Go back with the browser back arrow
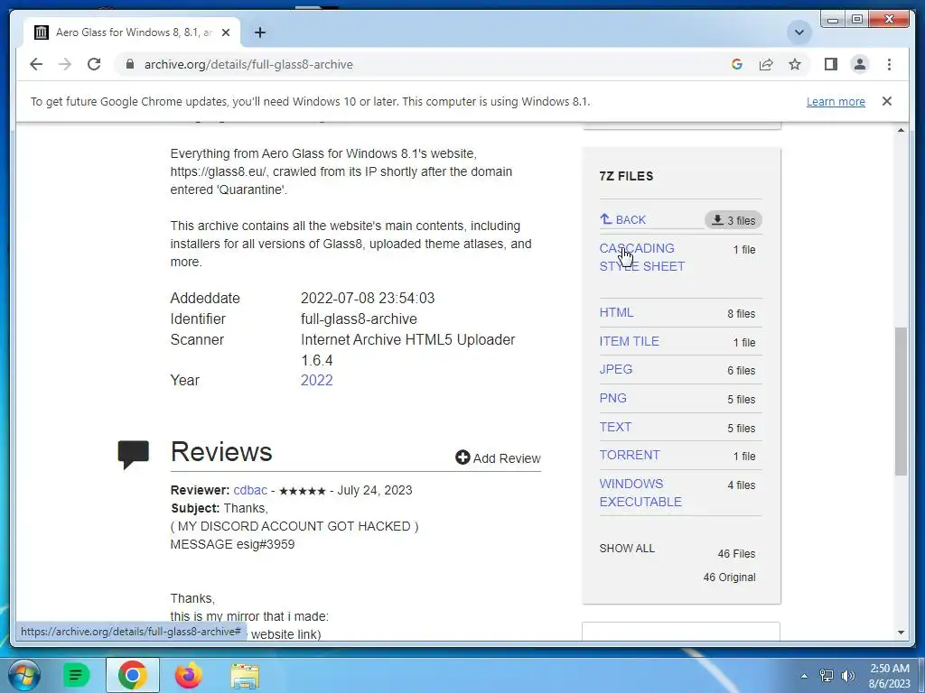925x693 pixels. click(x=36, y=64)
